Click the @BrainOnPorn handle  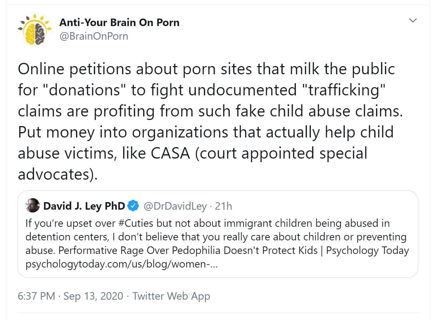(x=94, y=36)
